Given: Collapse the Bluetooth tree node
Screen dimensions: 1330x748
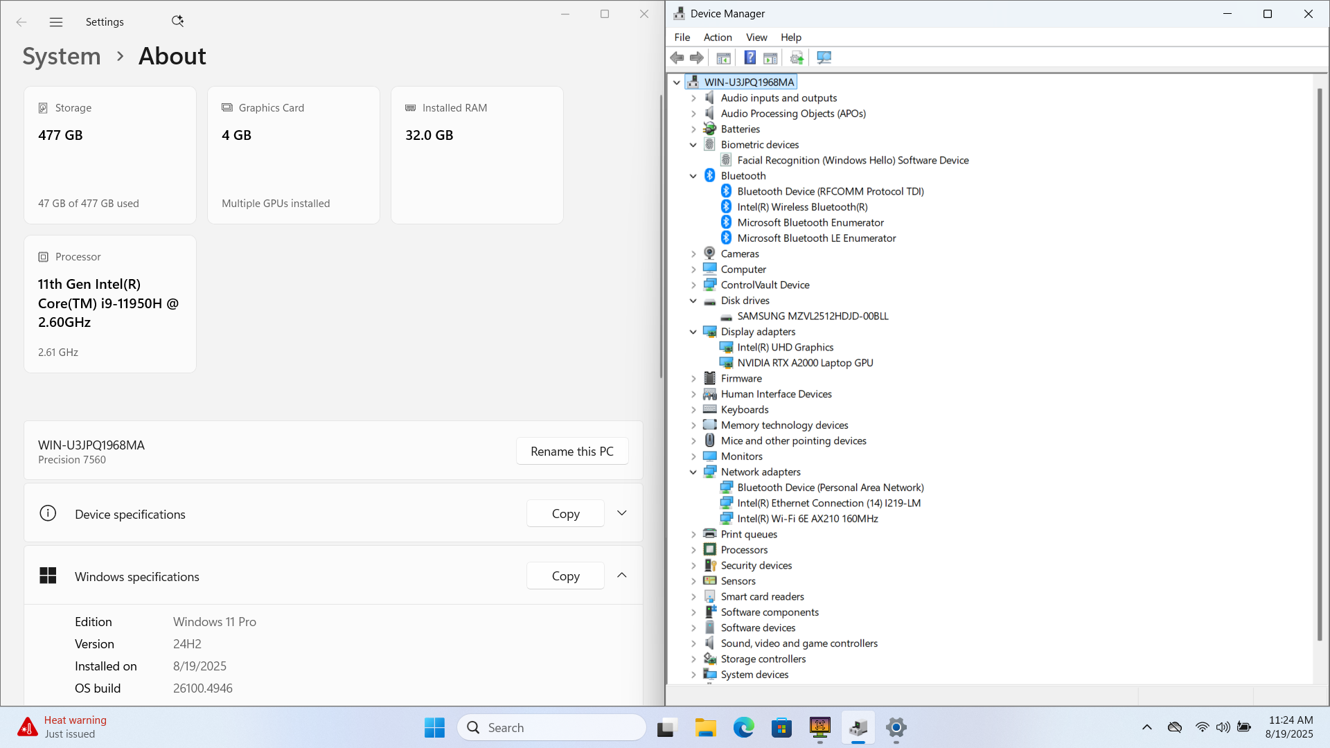Looking at the screenshot, I should click(693, 176).
